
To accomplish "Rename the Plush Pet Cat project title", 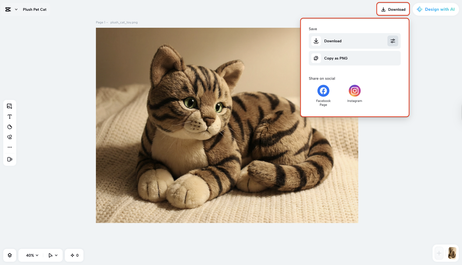I will tap(34, 9).
